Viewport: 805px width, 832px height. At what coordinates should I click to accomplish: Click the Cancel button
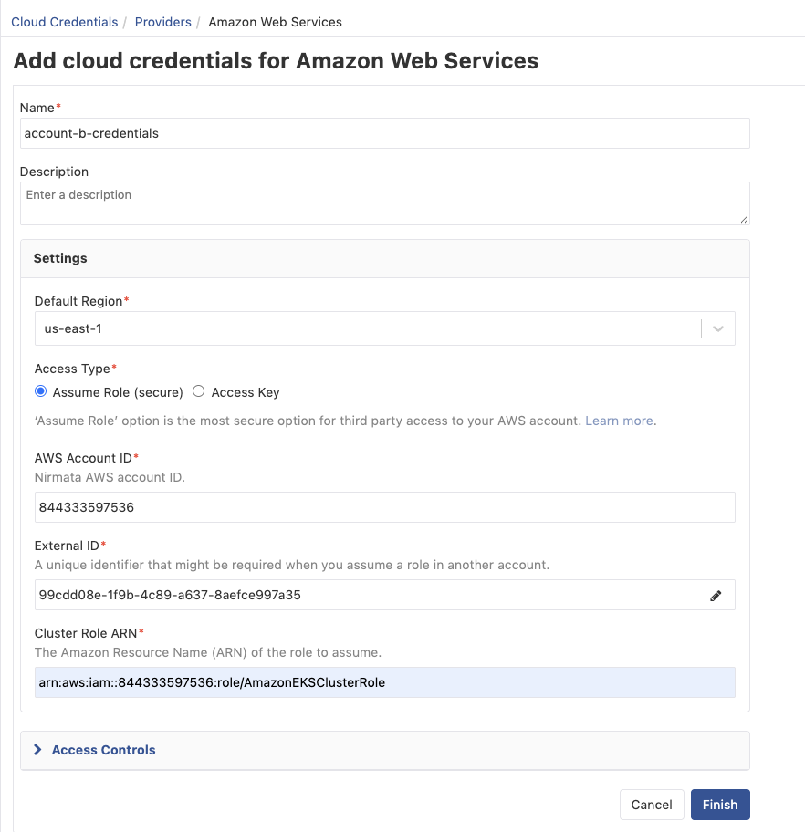pos(652,805)
